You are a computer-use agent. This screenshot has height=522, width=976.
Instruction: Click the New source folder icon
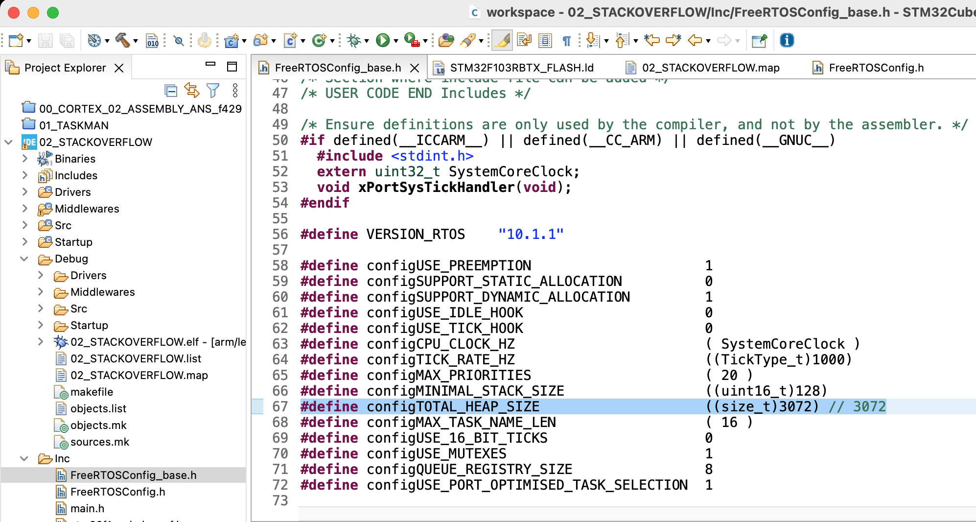click(x=261, y=40)
